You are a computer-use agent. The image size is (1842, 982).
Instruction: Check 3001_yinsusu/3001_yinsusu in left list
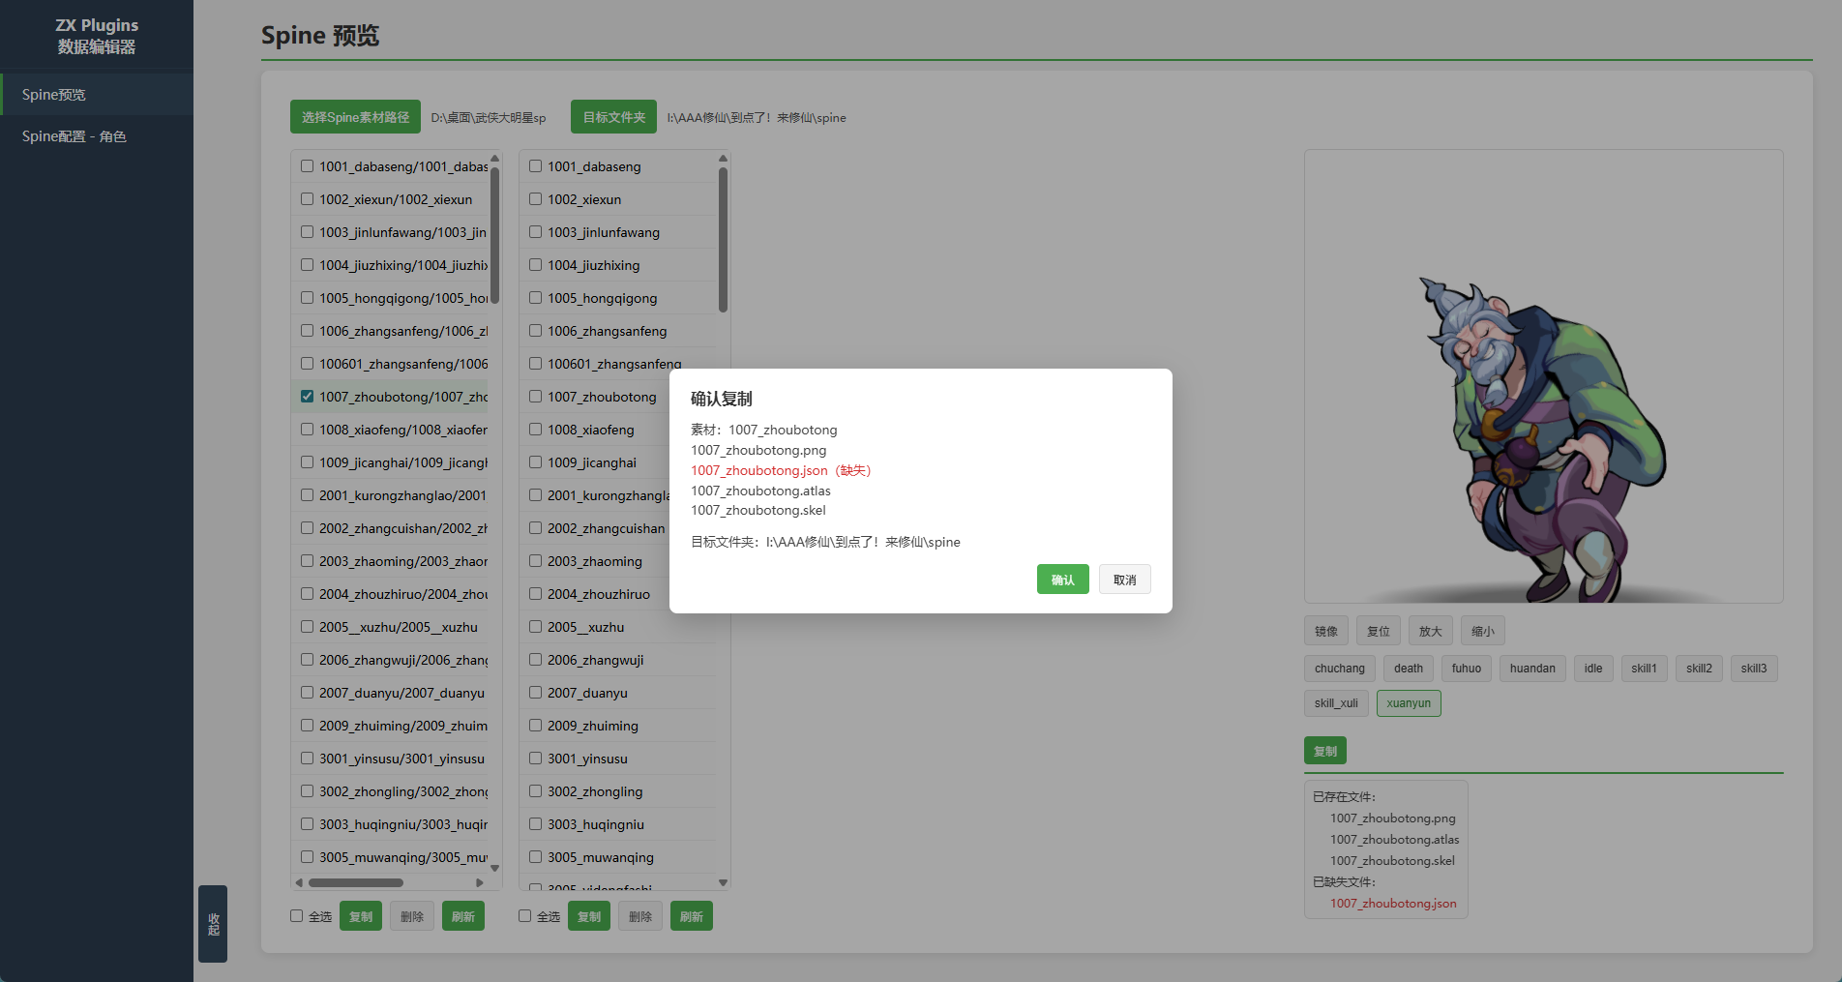307,759
